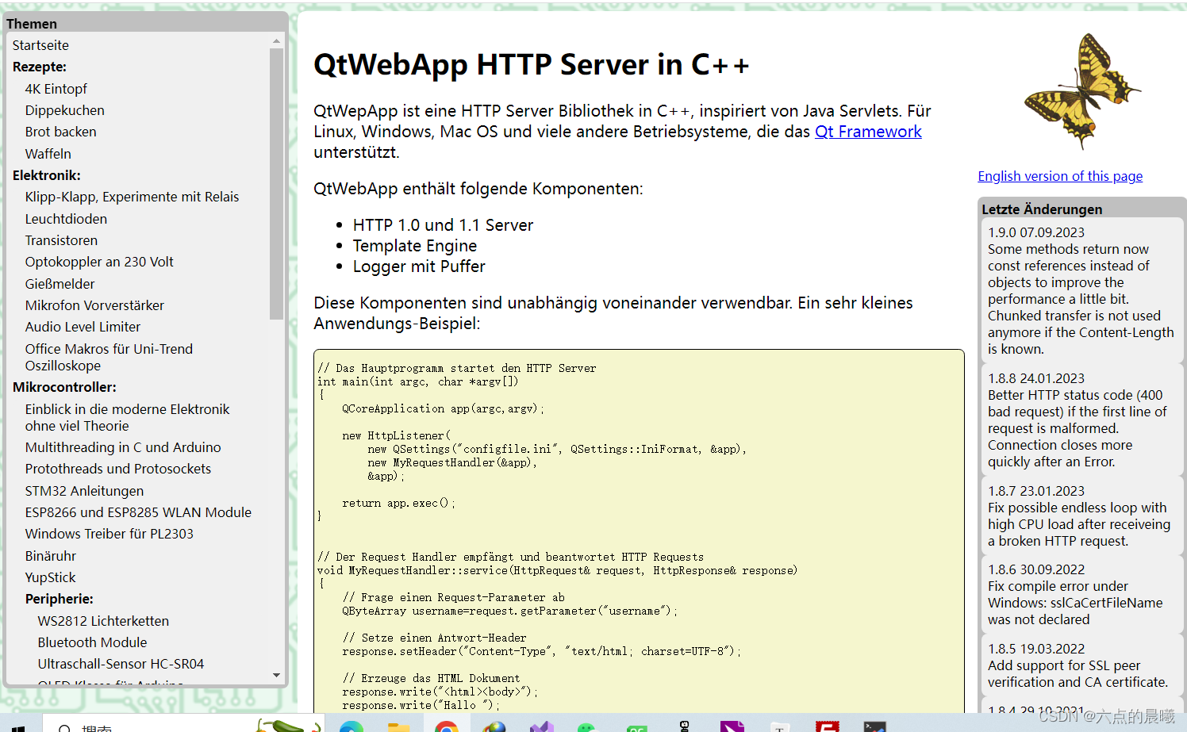The image size is (1187, 732).
Task: Click the Google Chrome taskbar icon
Action: tap(447, 727)
